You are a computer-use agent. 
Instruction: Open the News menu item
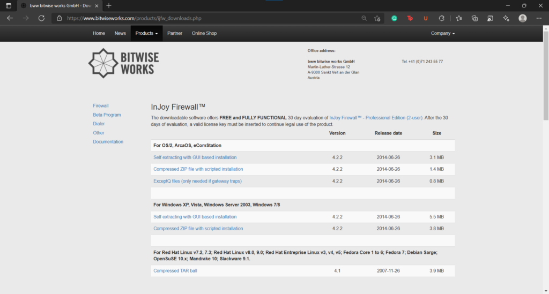120,33
